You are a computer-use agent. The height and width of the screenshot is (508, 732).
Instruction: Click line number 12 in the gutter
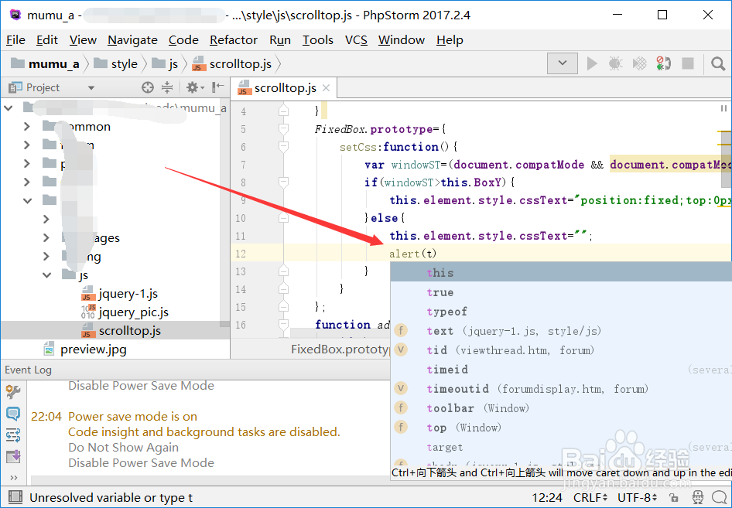tap(241, 254)
